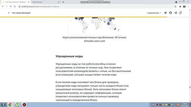
Task: Share the article on Twitter
Action: click(165, 13)
